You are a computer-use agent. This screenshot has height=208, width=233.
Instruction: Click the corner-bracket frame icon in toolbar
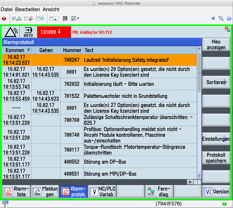coord(221,19)
